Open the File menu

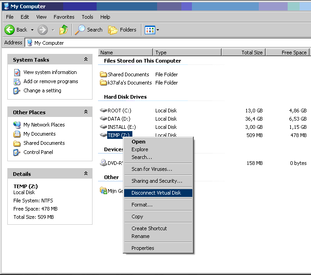[10, 17]
